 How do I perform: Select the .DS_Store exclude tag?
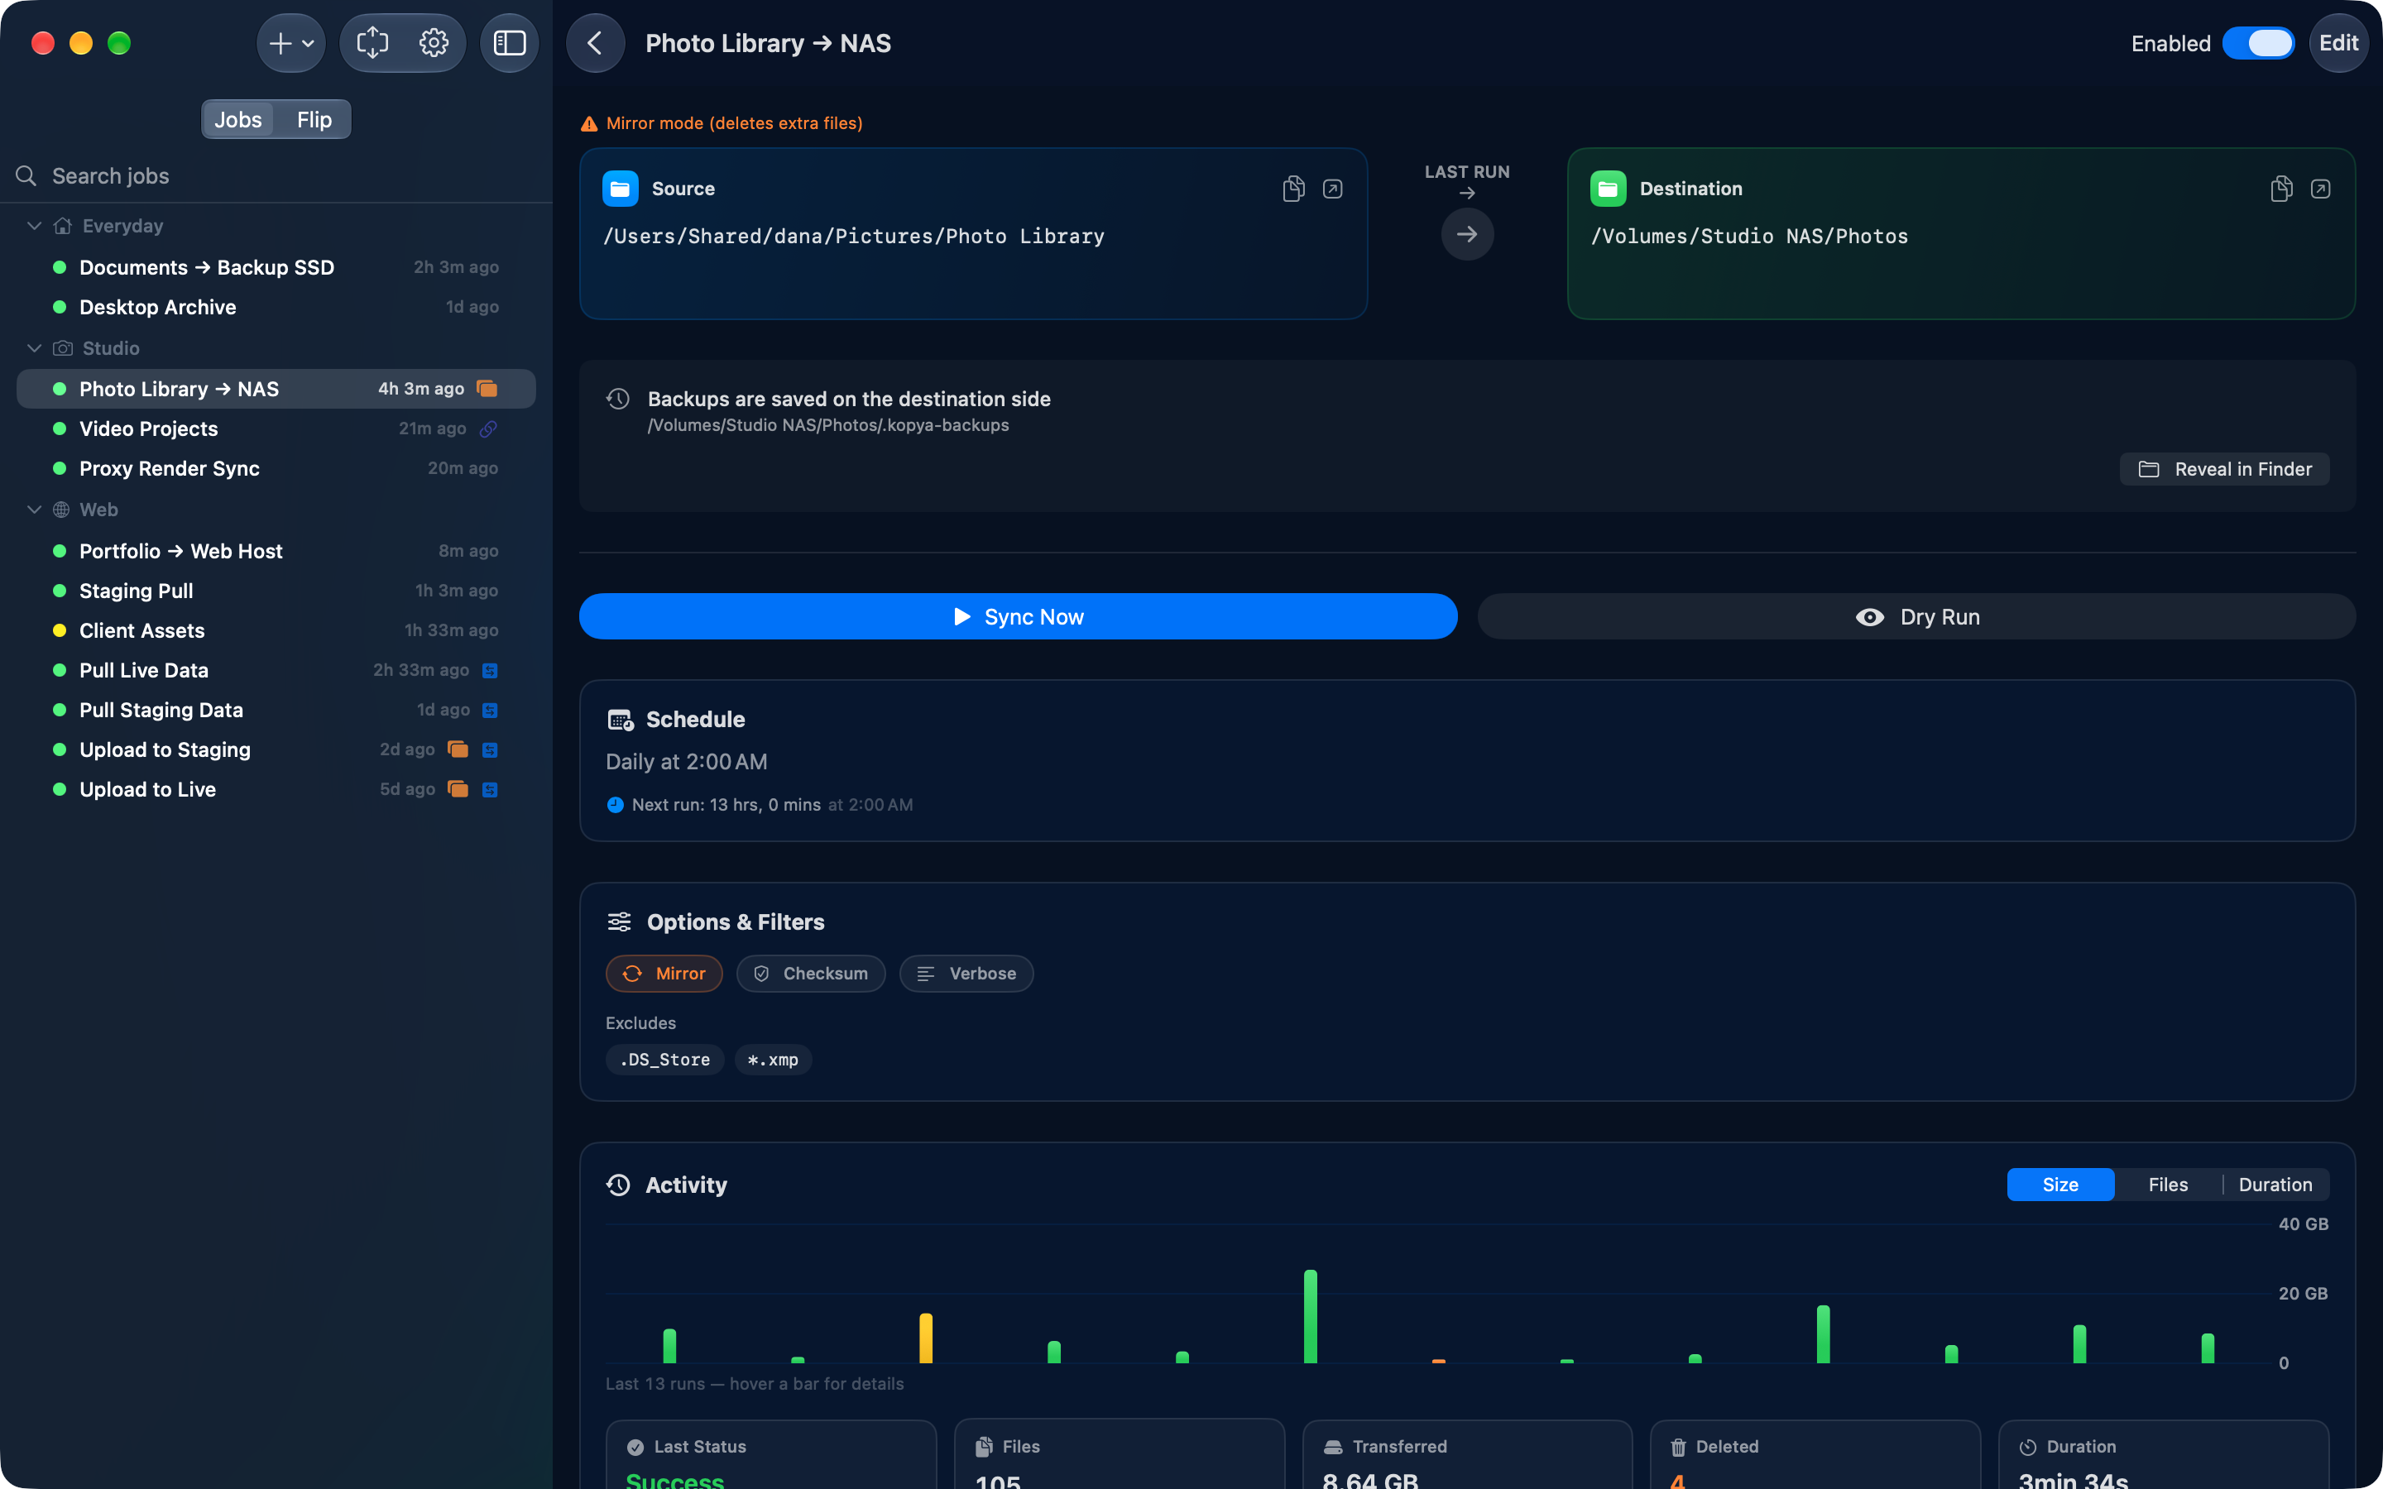click(x=664, y=1060)
